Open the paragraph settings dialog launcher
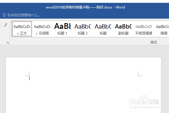This screenshot has width=169, height=113. tap(8, 43)
